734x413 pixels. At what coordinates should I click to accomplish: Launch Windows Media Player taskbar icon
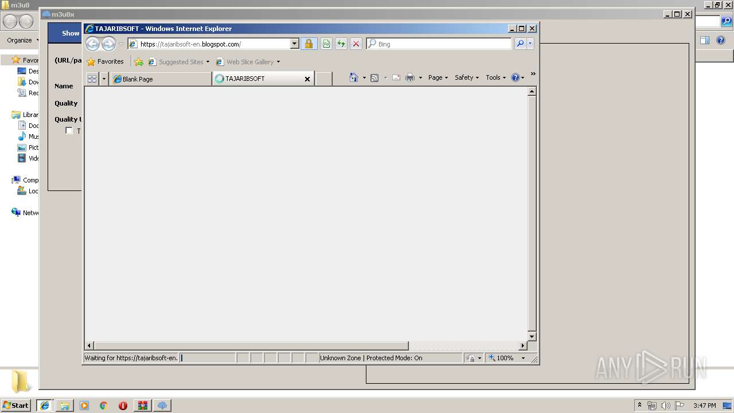[84, 406]
